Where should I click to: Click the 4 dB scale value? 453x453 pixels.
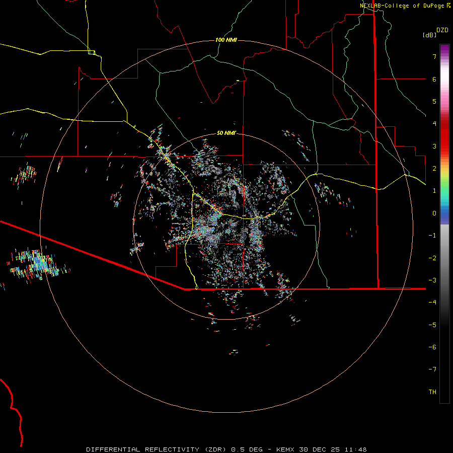434,124
